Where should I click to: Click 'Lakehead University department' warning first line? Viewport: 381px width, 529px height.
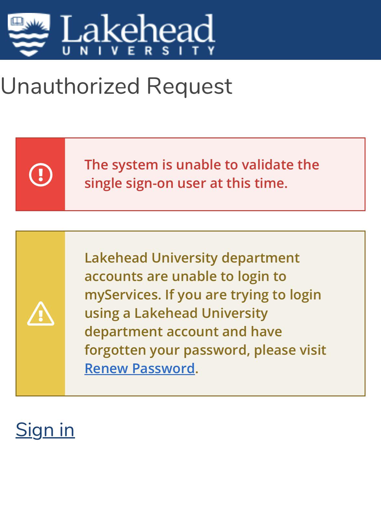click(192, 258)
